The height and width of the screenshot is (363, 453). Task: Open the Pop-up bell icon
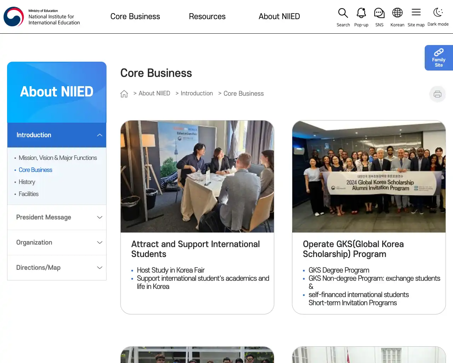(x=361, y=13)
